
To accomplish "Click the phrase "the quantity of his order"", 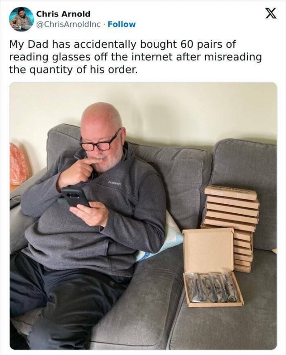I will click(73, 70).
